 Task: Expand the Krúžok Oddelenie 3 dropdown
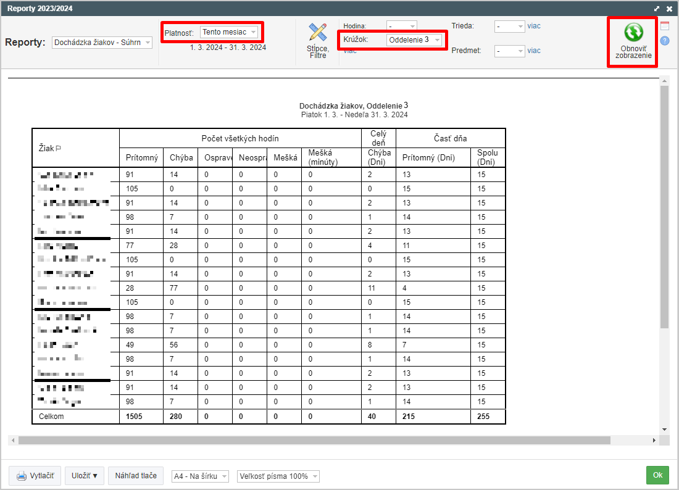[x=414, y=40]
